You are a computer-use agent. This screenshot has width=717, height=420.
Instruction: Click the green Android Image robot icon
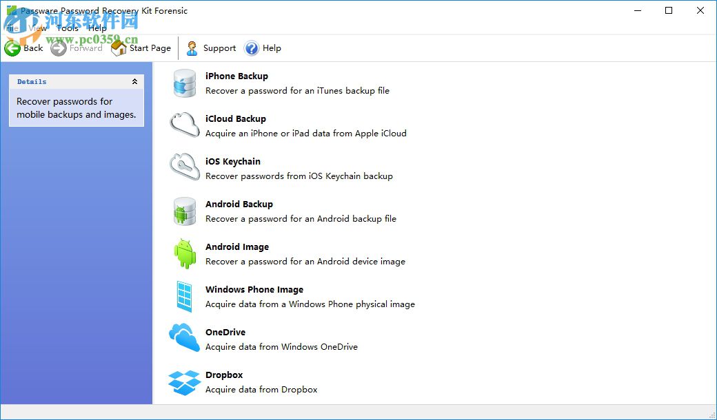pyautogui.click(x=183, y=253)
